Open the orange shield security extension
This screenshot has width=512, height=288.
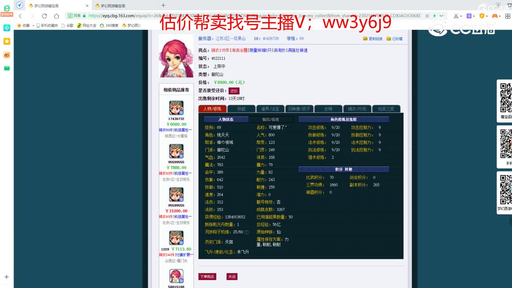(482, 16)
